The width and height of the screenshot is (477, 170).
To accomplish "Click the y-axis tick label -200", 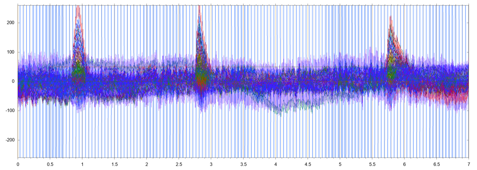I will click(x=10, y=140).
